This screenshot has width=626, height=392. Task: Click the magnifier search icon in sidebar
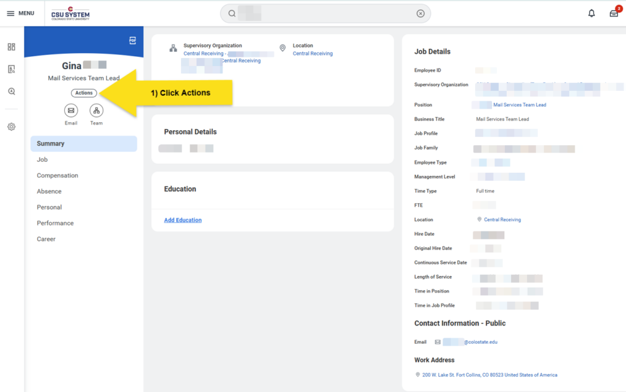(12, 92)
